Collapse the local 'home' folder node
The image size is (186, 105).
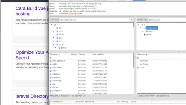53,44
